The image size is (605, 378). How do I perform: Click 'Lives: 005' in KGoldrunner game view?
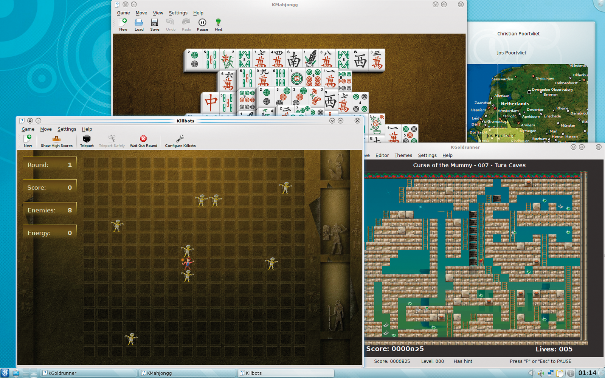[554, 349]
